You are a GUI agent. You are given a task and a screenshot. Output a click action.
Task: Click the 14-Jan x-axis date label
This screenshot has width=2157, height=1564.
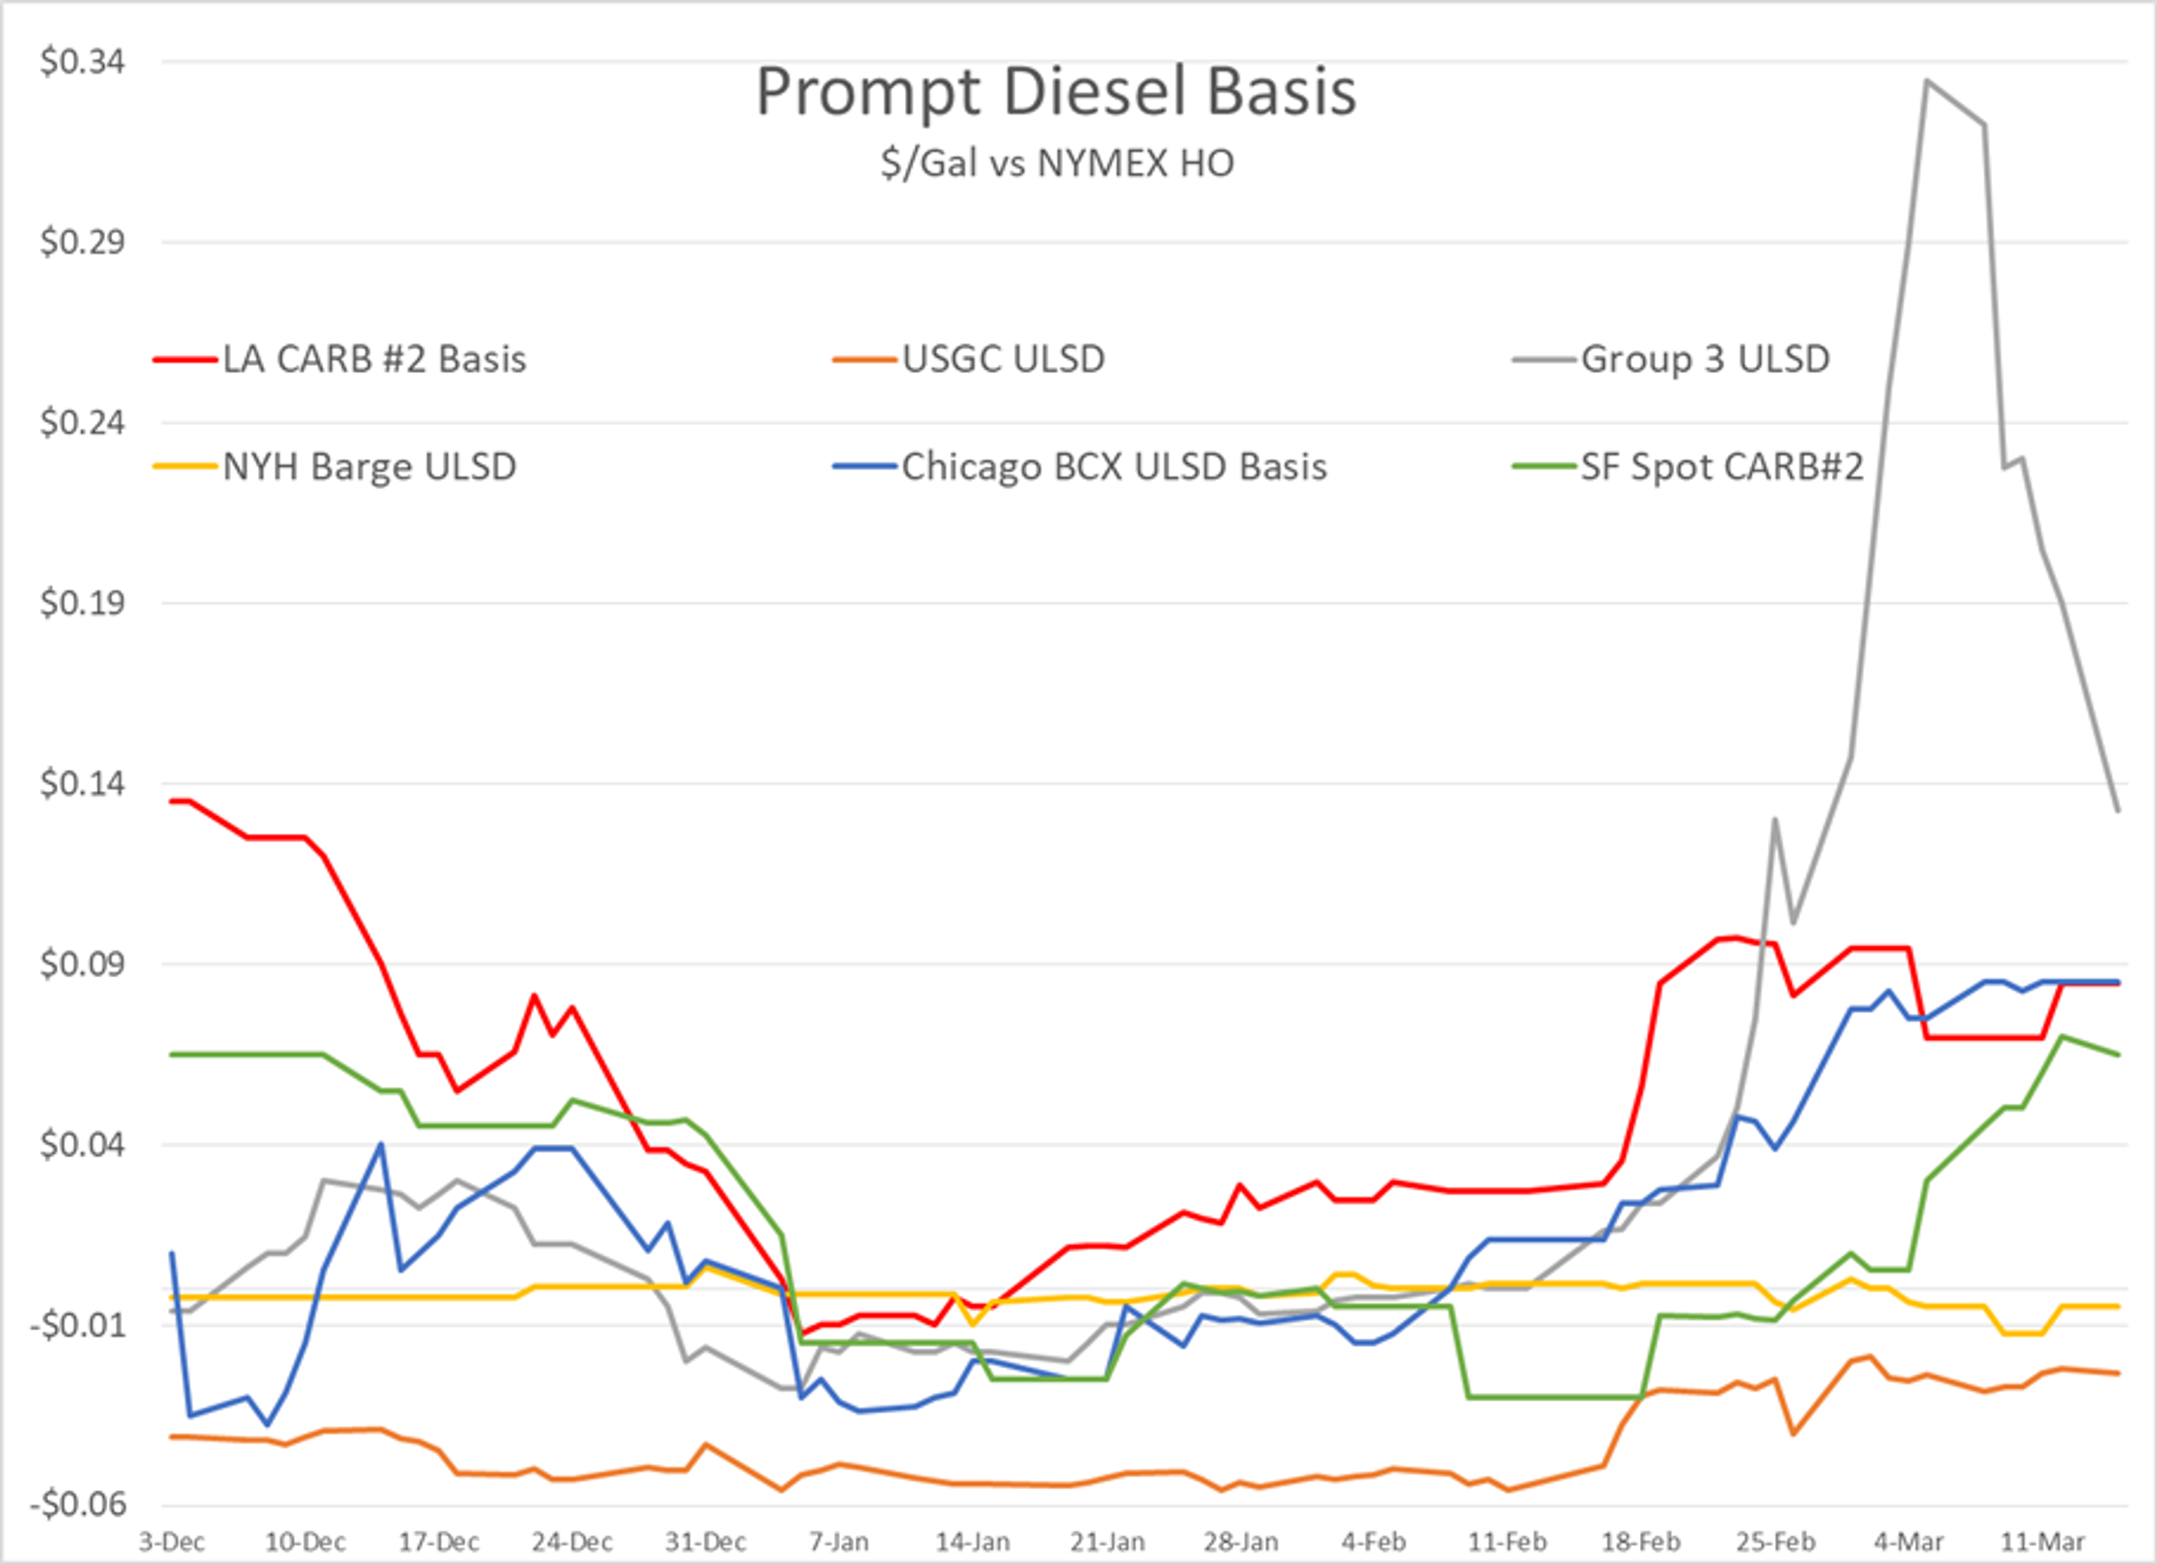pos(972,1541)
